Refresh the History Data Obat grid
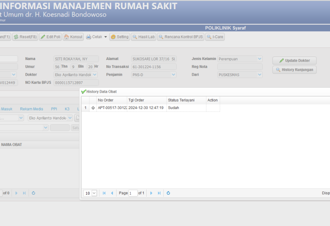Screen dimensions: 330x226 168,193
